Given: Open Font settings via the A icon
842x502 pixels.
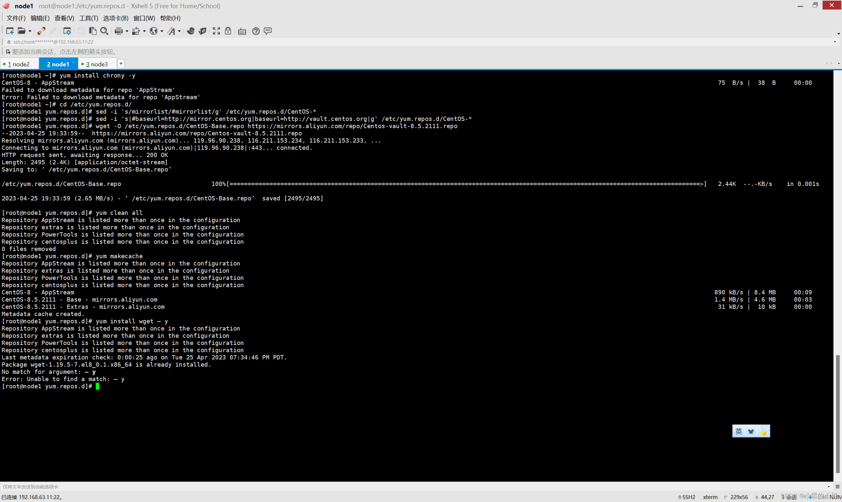Looking at the screenshot, I should pos(171,31).
